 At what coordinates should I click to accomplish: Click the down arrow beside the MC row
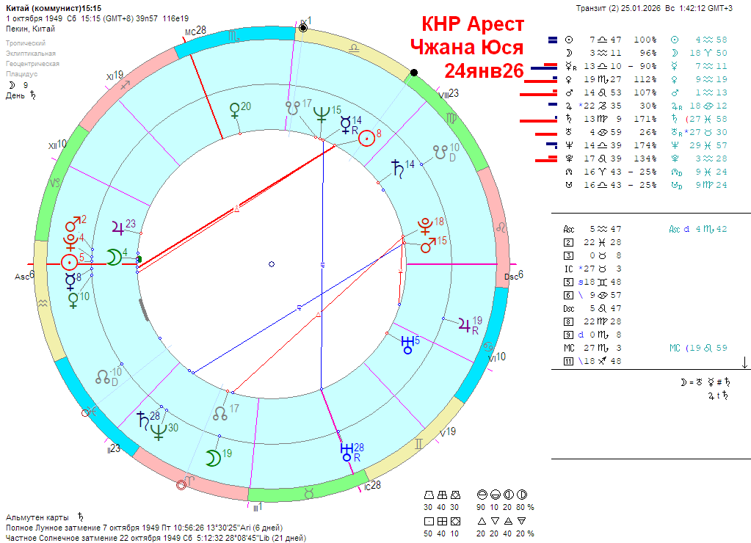[x=745, y=362]
